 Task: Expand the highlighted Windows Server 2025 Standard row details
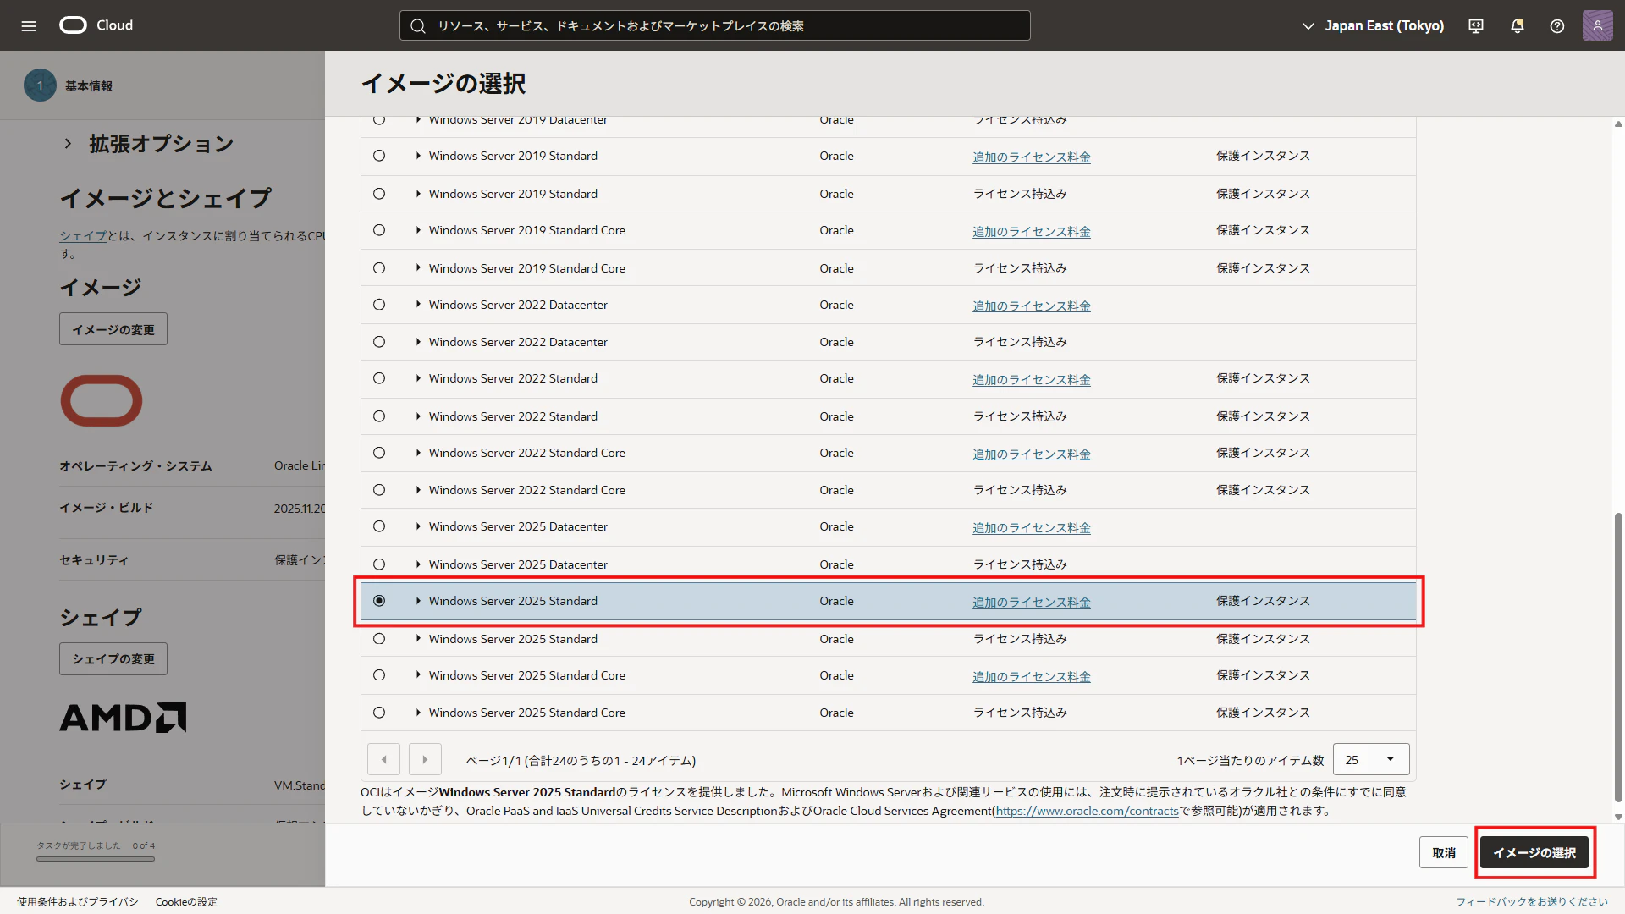click(x=418, y=601)
